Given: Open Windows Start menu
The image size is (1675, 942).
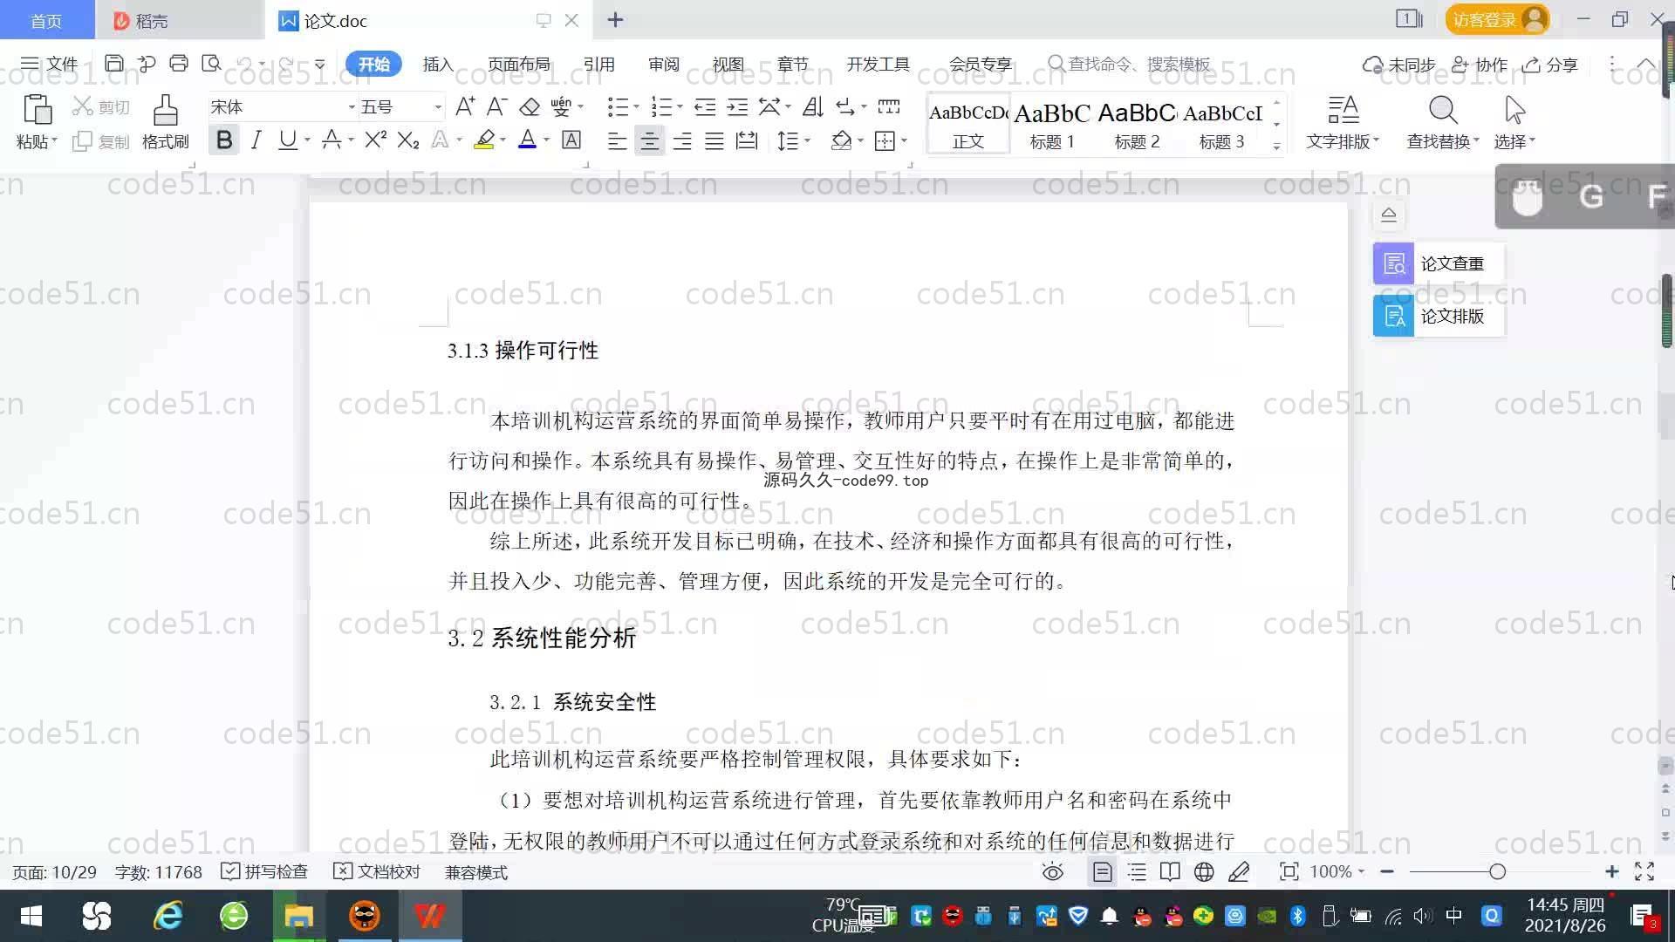Looking at the screenshot, I should pyautogui.click(x=31, y=916).
